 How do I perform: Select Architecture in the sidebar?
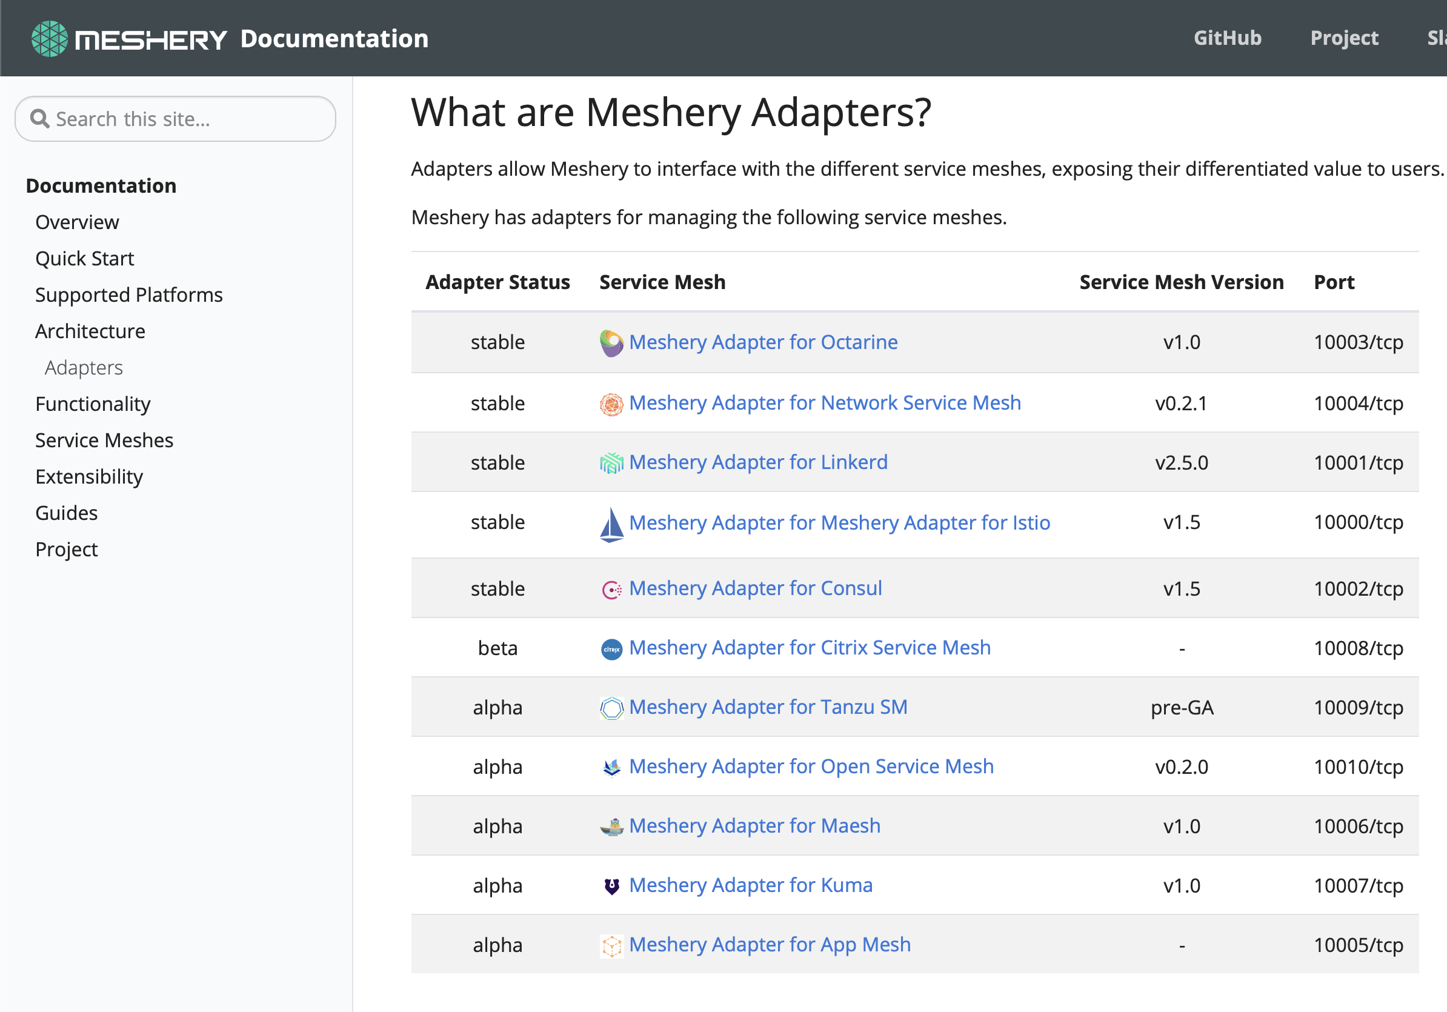[x=90, y=331]
